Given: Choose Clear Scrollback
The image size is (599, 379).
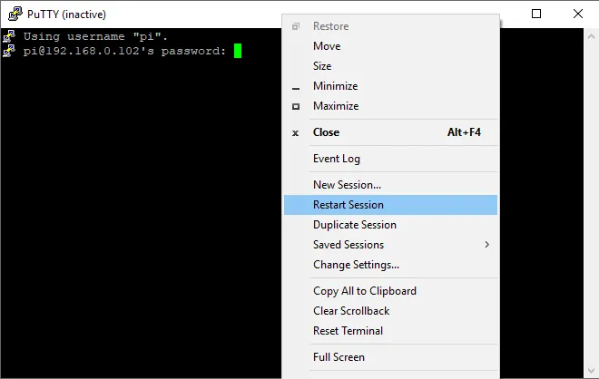Looking at the screenshot, I should coord(390,311).
